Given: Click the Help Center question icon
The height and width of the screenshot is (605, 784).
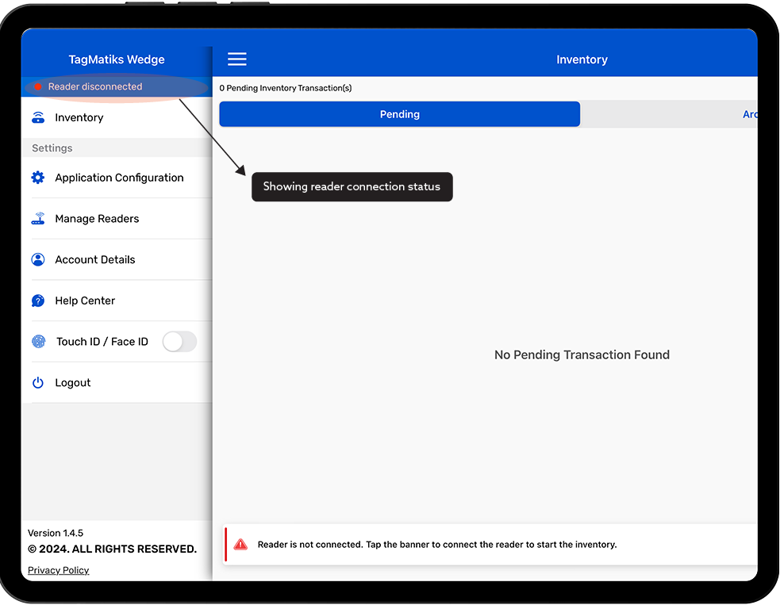Looking at the screenshot, I should pos(38,301).
